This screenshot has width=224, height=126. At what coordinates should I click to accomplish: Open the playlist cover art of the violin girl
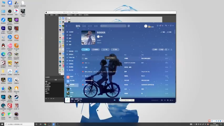point(88,38)
